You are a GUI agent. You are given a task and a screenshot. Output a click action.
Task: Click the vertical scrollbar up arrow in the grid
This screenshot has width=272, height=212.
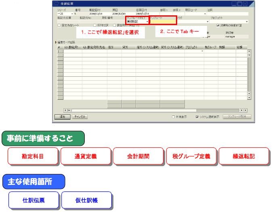pyautogui.click(x=249, y=51)
